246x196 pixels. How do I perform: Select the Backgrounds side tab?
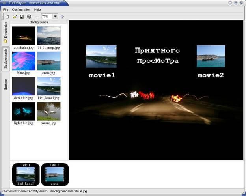6,58
